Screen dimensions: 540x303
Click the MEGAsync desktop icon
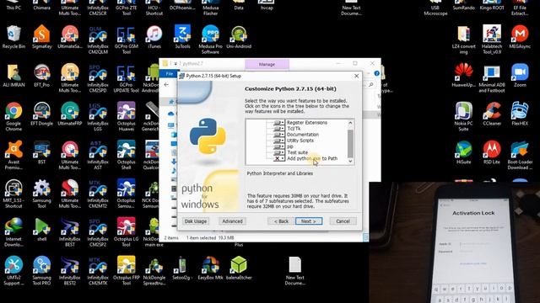(520, 37)
